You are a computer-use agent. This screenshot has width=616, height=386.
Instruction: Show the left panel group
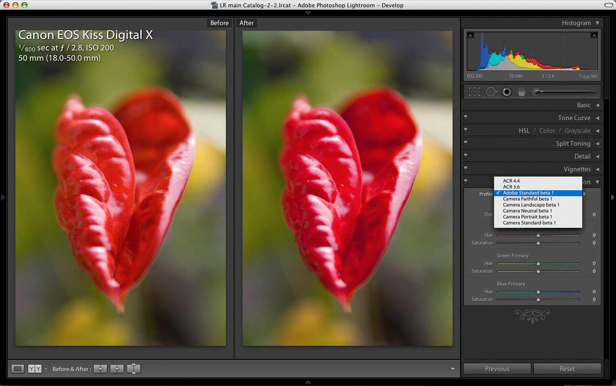[3, 197]
